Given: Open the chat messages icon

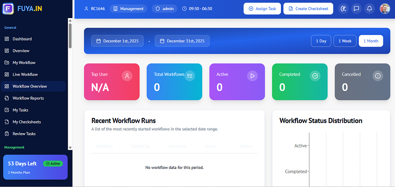Looking at the screenshot, I should click(x=356, y=9).
